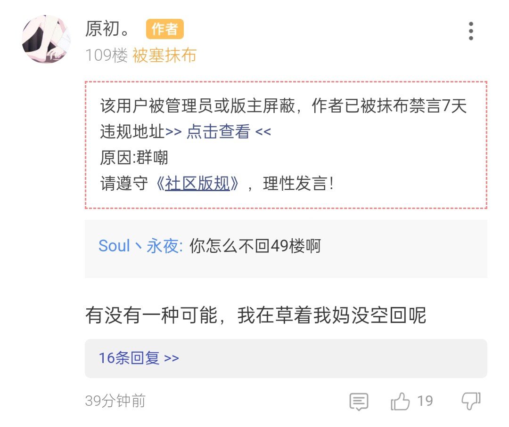Click the 39分钟前 timestamp
The height and width of the screenshot is (427, 509).
[x=115, y=401]
